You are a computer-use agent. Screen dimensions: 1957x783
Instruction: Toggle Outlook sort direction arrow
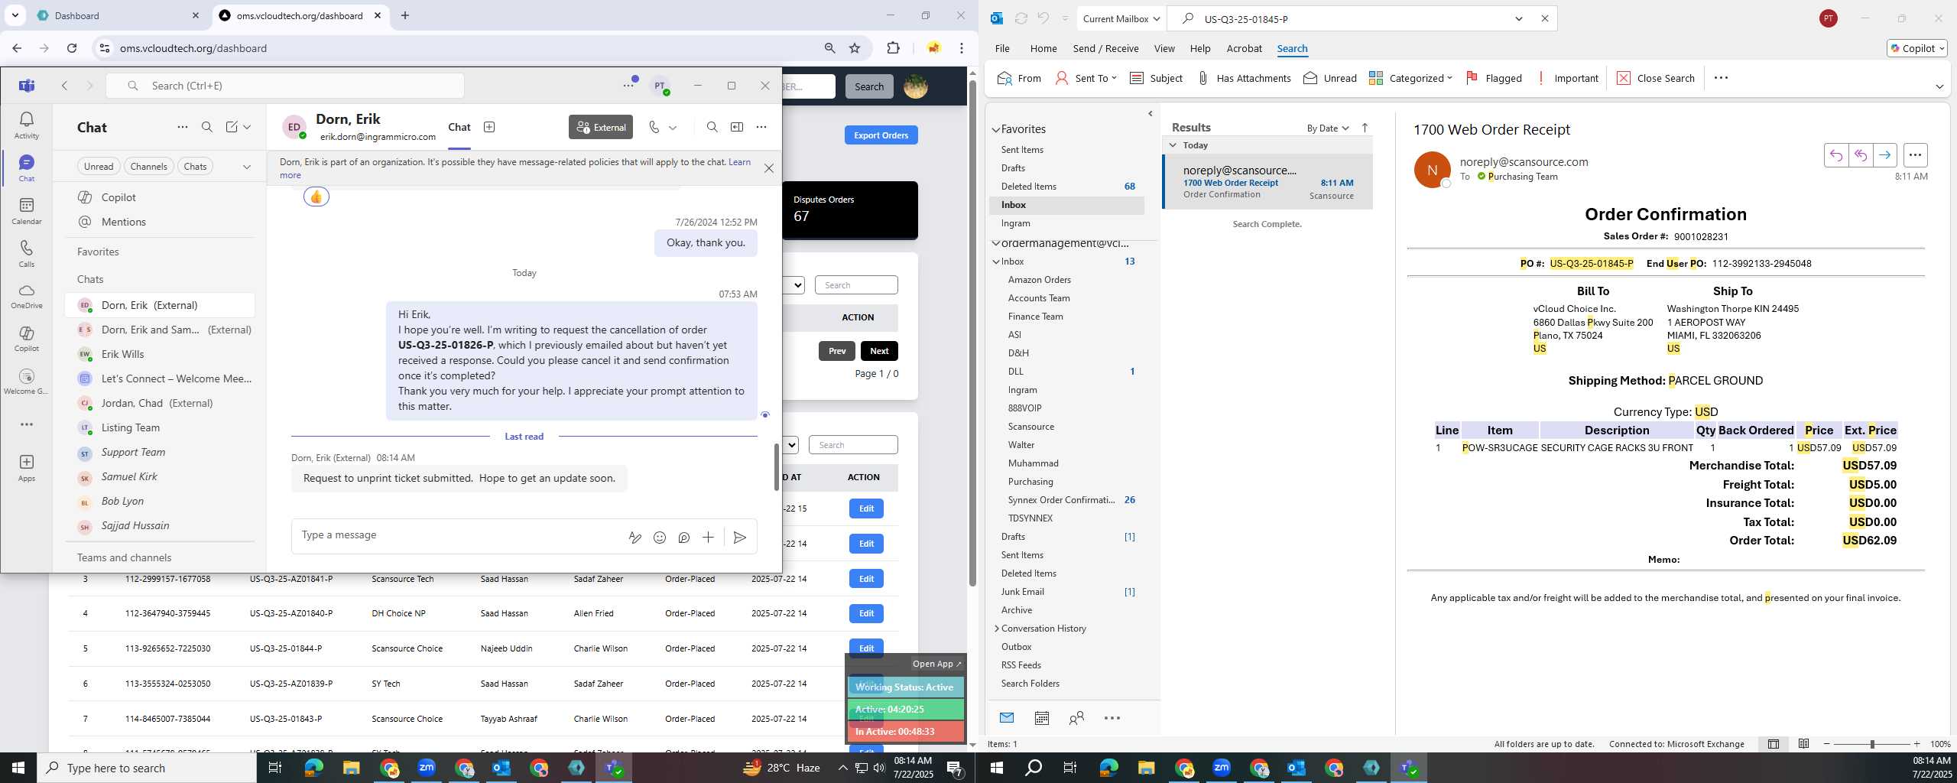pos(1365,128)
